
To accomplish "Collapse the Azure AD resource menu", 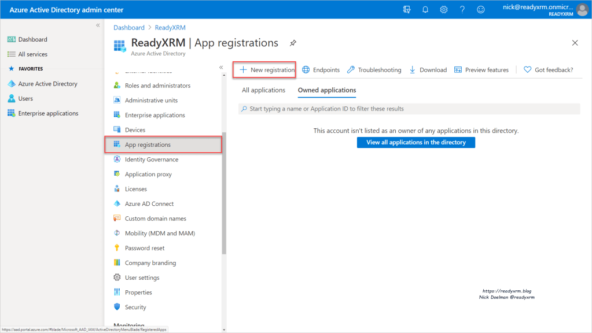I will tap(221, 67).
